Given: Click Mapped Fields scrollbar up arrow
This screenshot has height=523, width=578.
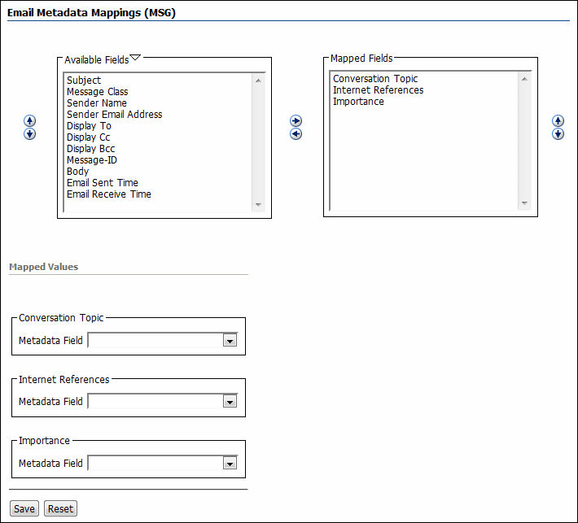Looking at the screenshot, I should pyautogui.click(x=524, y=79).
